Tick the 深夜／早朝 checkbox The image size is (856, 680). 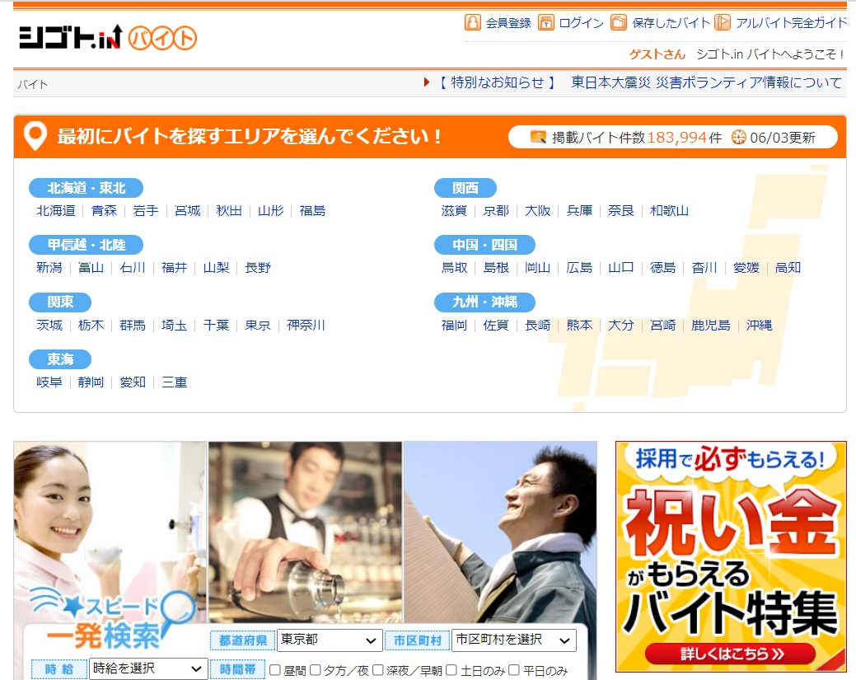click(378, 670)
